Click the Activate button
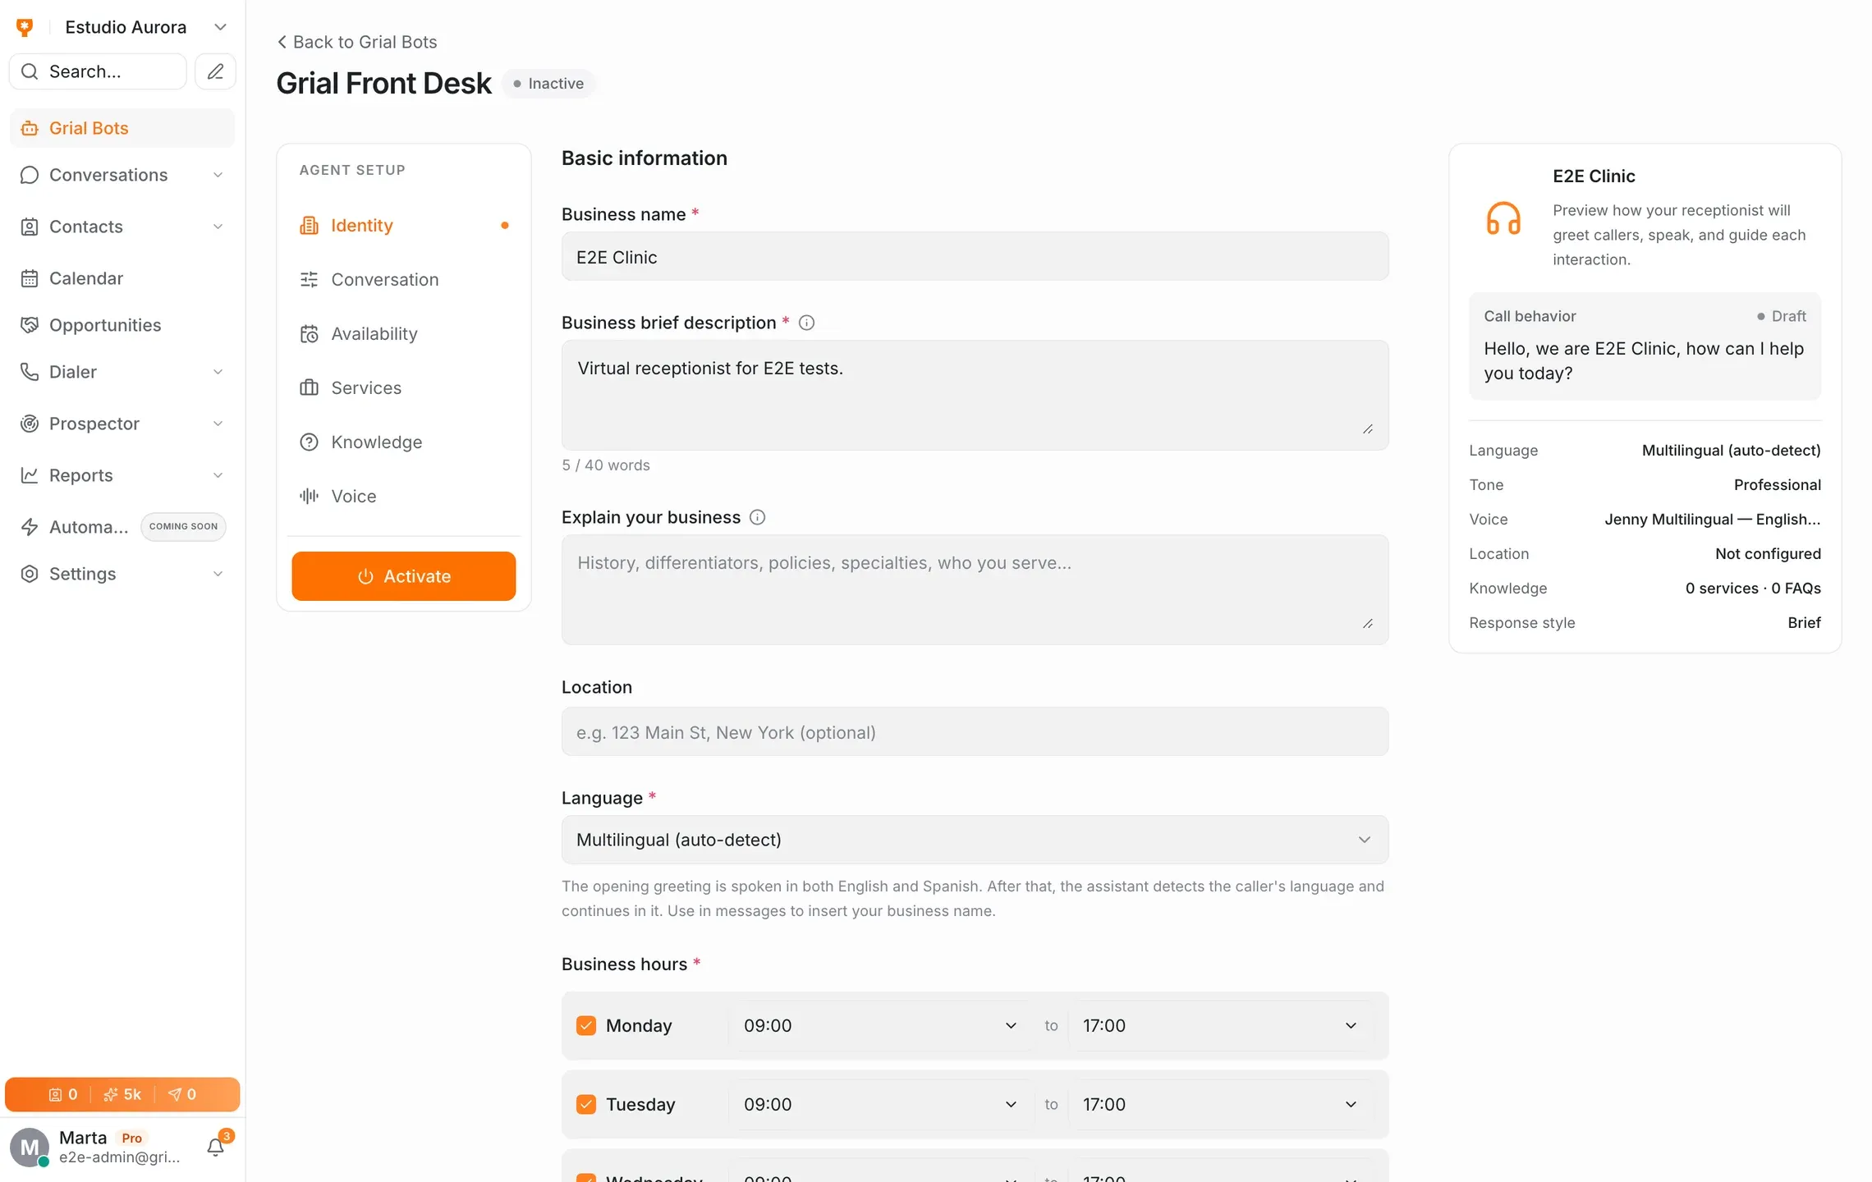Screen dimensions: 1872x1182 tap(404, 576)
